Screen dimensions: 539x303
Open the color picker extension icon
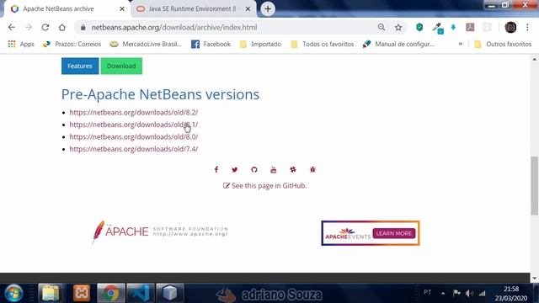(x=438, y=28)
